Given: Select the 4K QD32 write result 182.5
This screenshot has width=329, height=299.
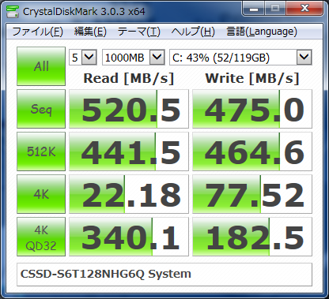Looking at the screenshot, I should pos(252,237).
